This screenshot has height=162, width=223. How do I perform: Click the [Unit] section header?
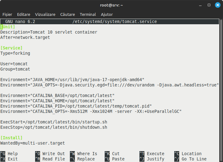pos(8,27)
